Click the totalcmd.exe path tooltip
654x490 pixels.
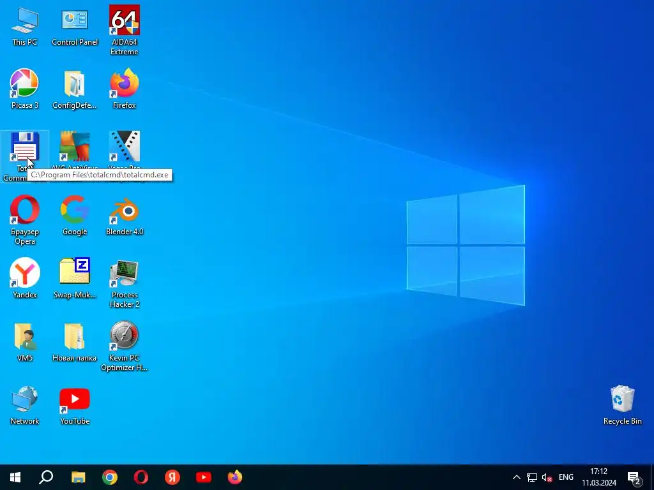click(100, 175)
